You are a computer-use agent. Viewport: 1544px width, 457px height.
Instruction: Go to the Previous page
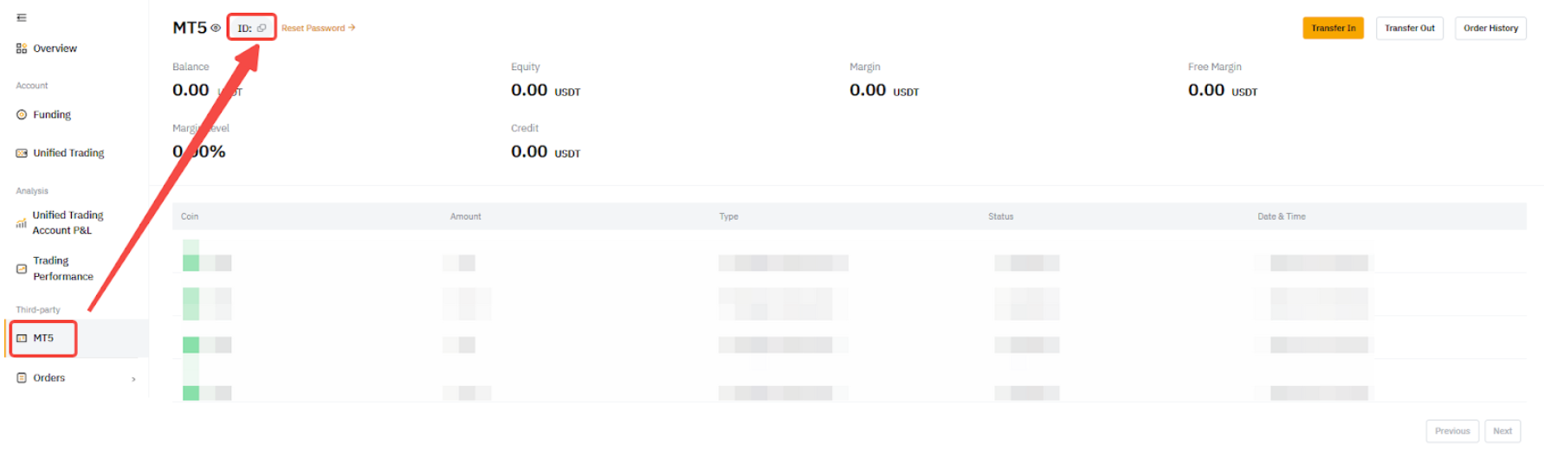(x=1451, y=431)
